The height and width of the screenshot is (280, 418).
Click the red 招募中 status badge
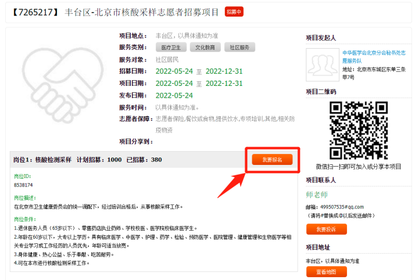click(x=234, y=11)
